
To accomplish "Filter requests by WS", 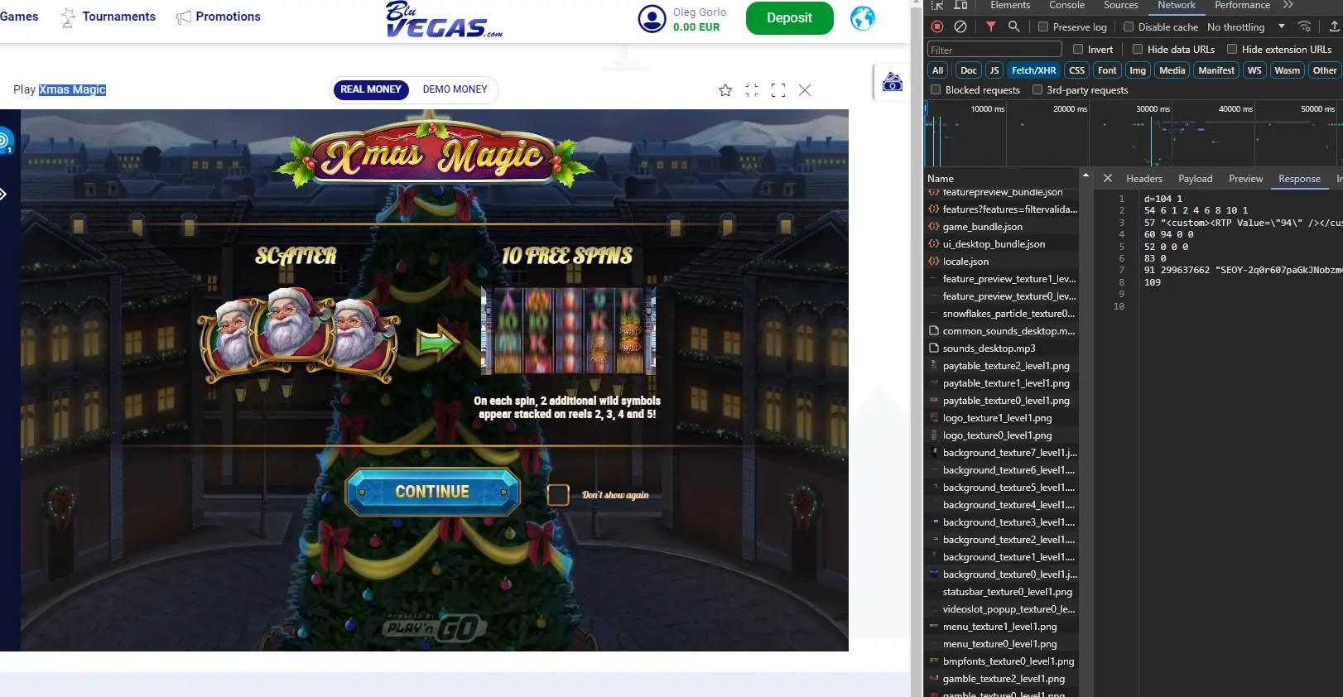I will pos(1254,70).
